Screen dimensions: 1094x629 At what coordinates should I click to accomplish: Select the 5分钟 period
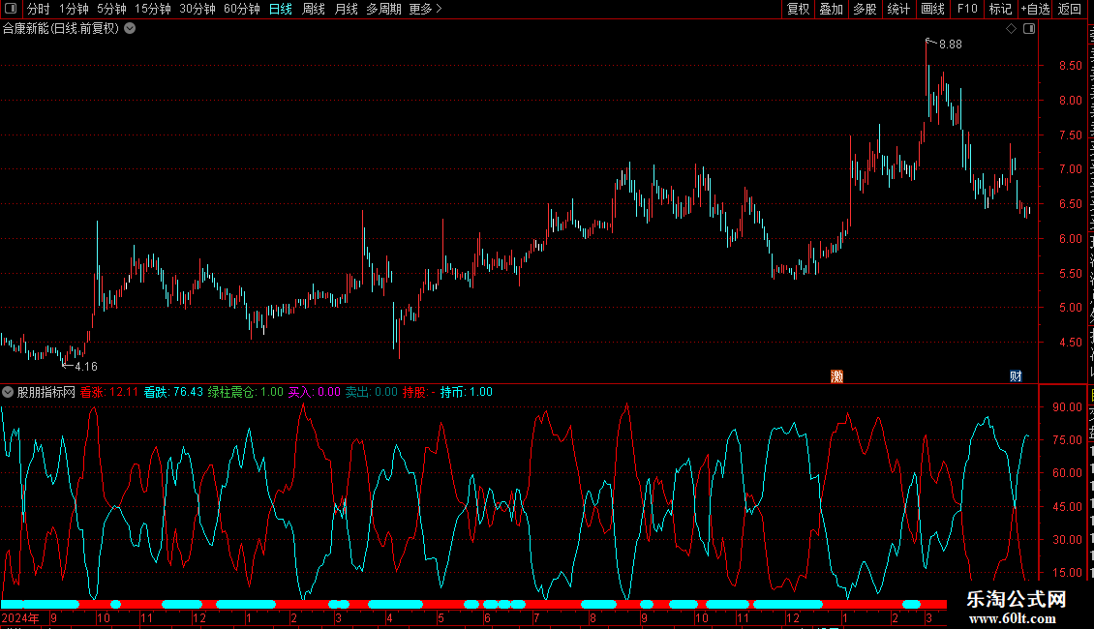pyautogui.click(x=111, y=9)
